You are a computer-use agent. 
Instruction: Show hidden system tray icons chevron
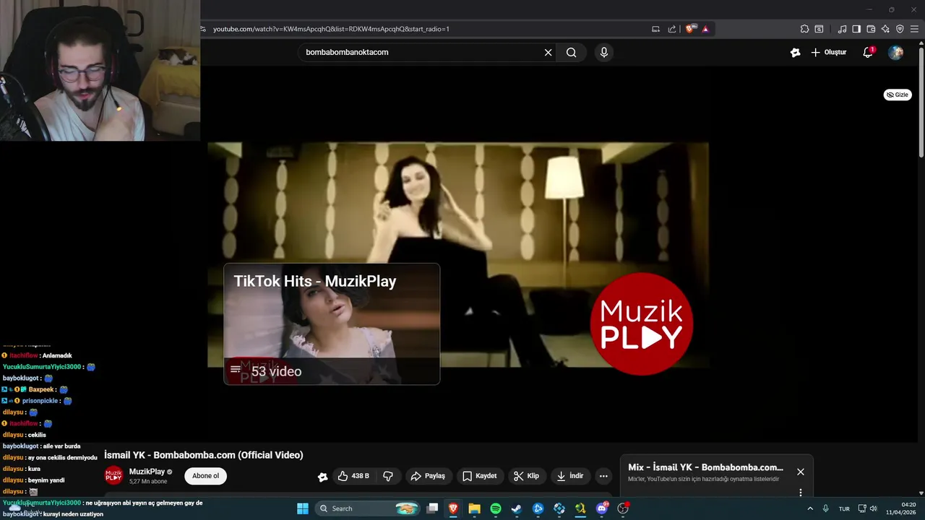coord(809,508)
